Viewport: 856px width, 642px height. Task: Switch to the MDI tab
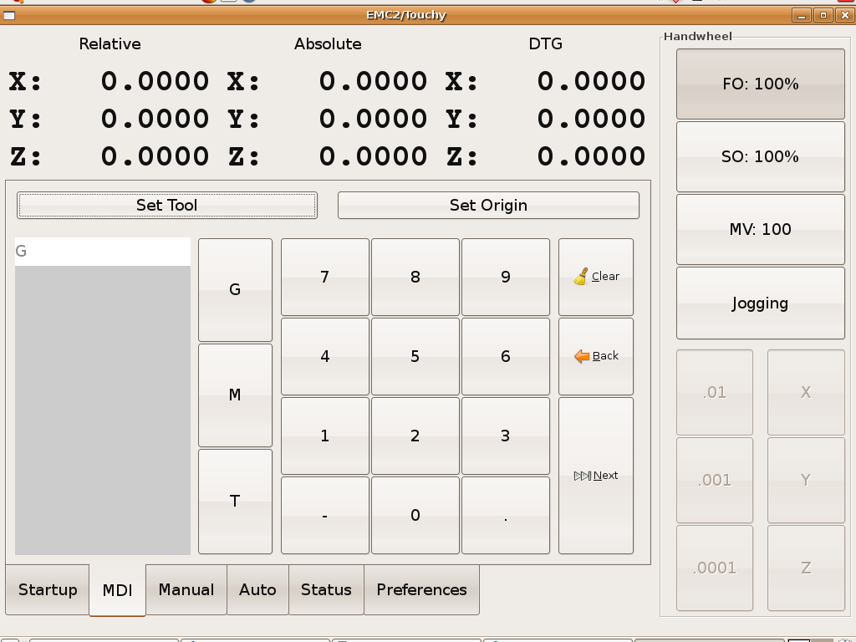coord(117,590)
